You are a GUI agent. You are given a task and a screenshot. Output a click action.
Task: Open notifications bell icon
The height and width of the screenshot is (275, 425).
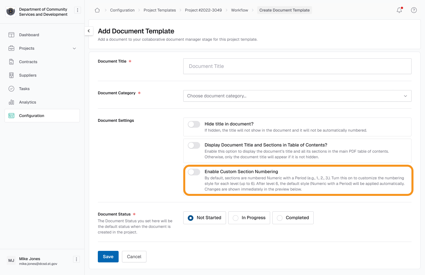399,10
